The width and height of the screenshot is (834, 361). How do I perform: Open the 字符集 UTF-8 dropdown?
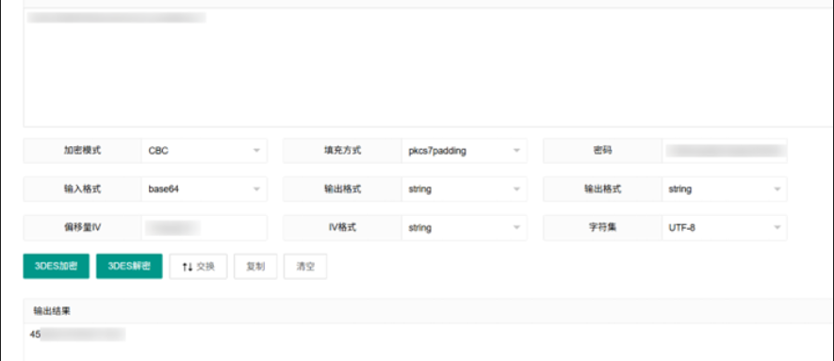click(725, 227)
